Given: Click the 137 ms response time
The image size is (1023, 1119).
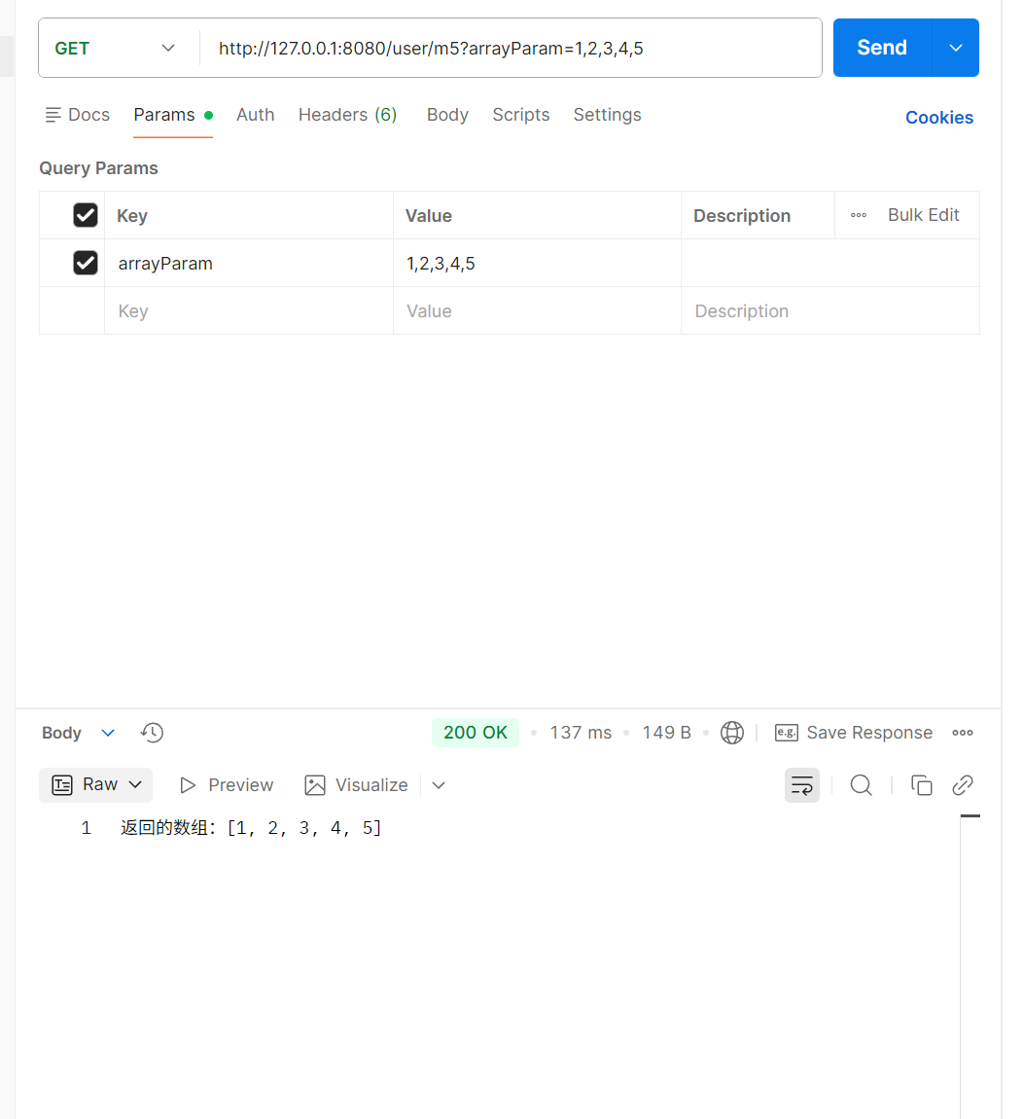Looking at the screenshot, I should (581, 733).
